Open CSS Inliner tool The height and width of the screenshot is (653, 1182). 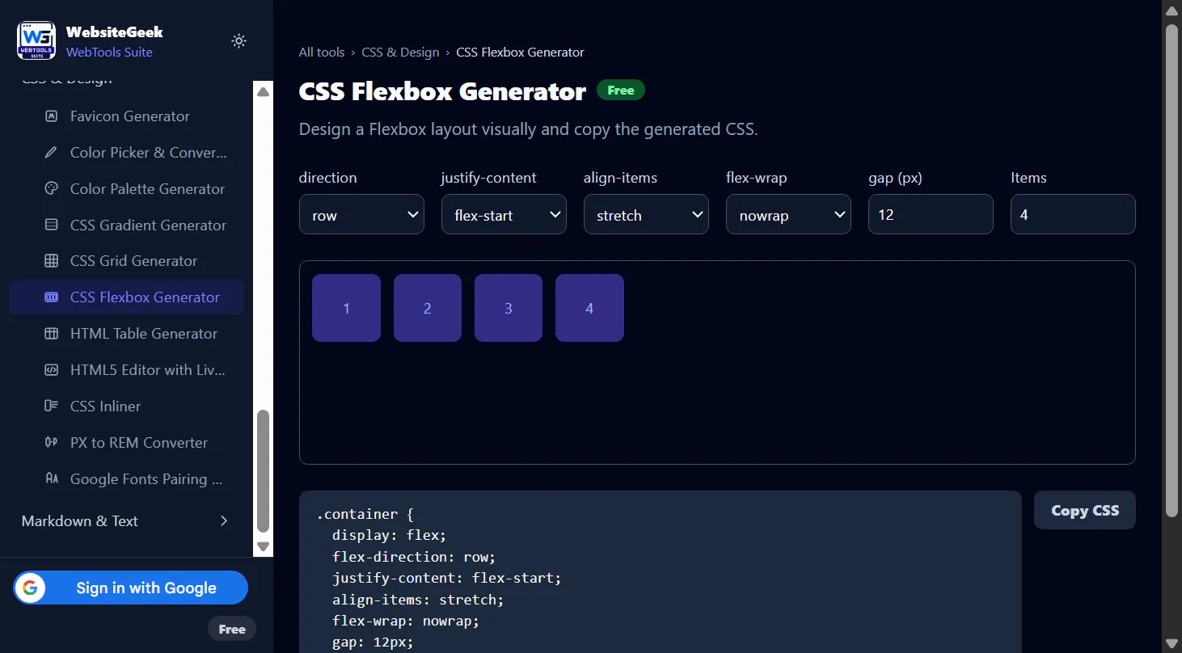pyautogui.click(x=127, y=407)
